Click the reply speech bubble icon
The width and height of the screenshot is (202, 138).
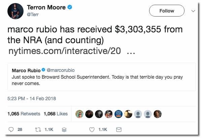11,129
